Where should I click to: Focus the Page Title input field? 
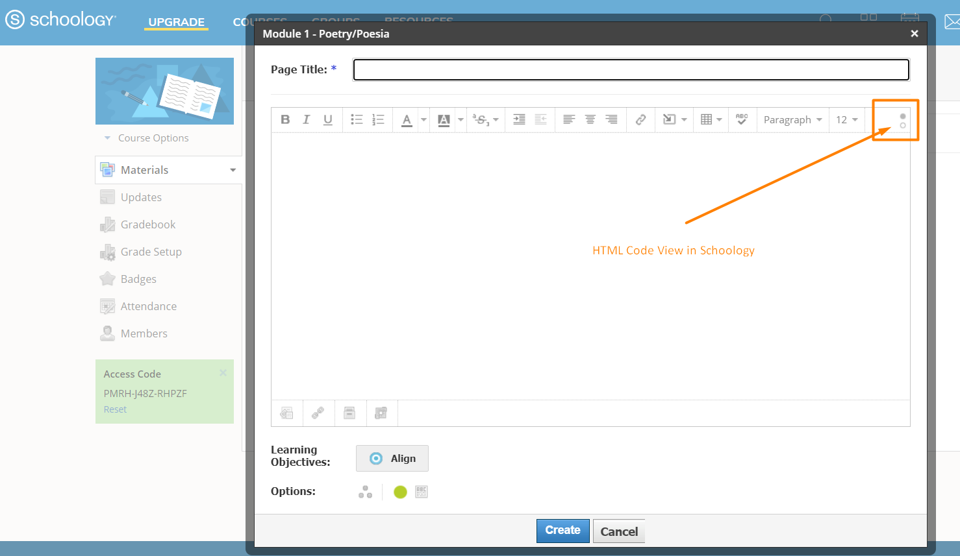point(631,69)
